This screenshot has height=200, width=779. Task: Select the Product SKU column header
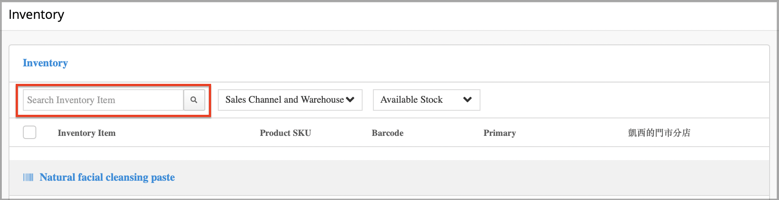(x=286, y=133)
